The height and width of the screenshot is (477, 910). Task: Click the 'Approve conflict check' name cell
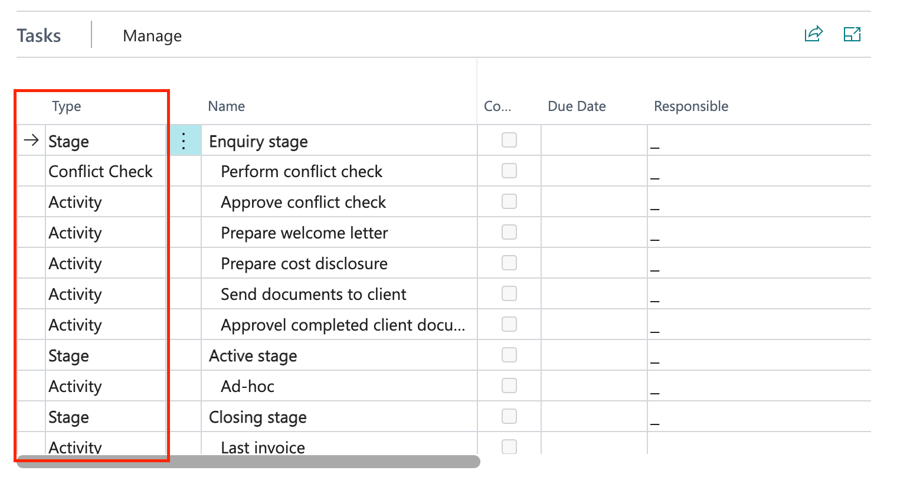point(339,202)
